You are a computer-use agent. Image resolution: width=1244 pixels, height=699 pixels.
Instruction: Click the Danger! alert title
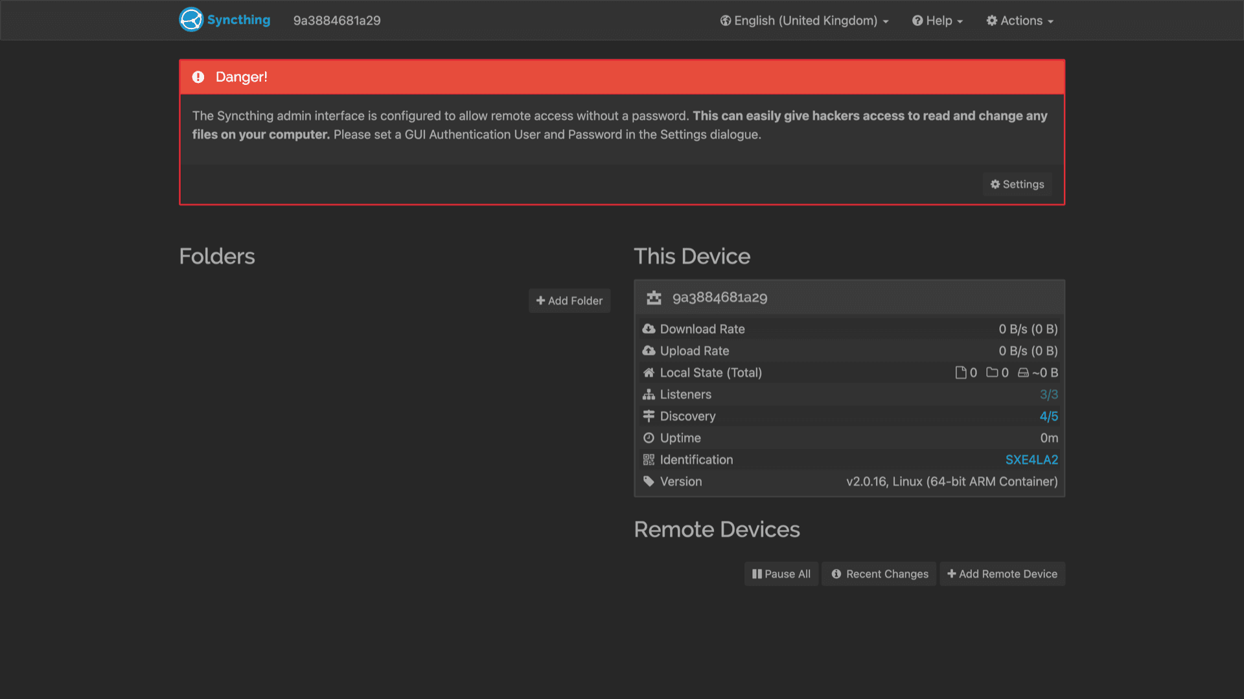(241, 77)
